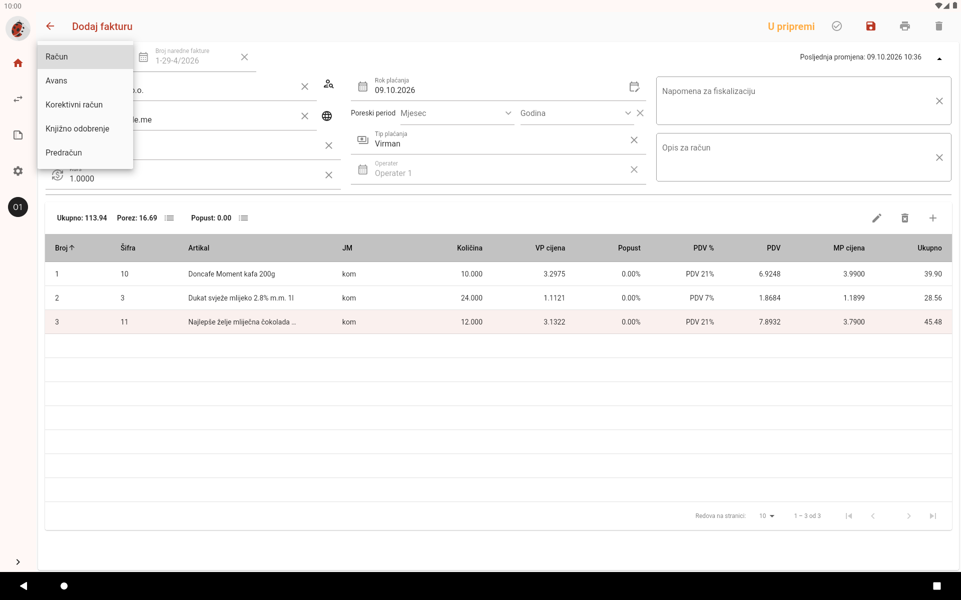Pick Predračun from the type menu
Image resolution: width=961 pixels, height=600 pixels.
85,153
